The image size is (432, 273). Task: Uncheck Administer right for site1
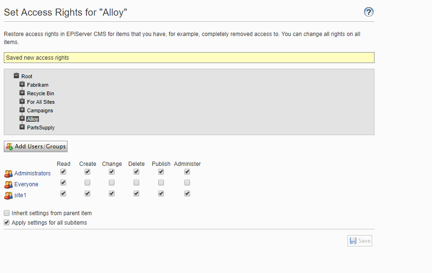[187, 193]
